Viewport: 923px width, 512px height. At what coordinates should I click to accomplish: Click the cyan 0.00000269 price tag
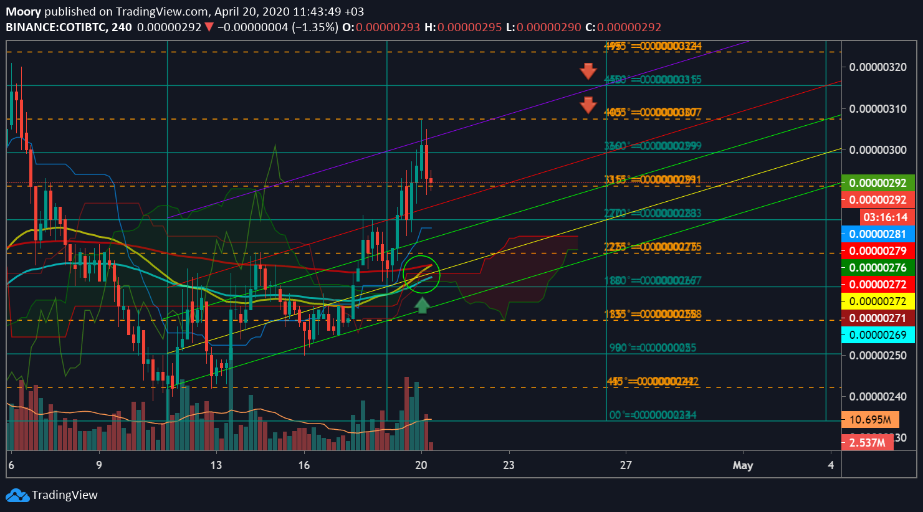pyautogui.click(x=878, y=335)
